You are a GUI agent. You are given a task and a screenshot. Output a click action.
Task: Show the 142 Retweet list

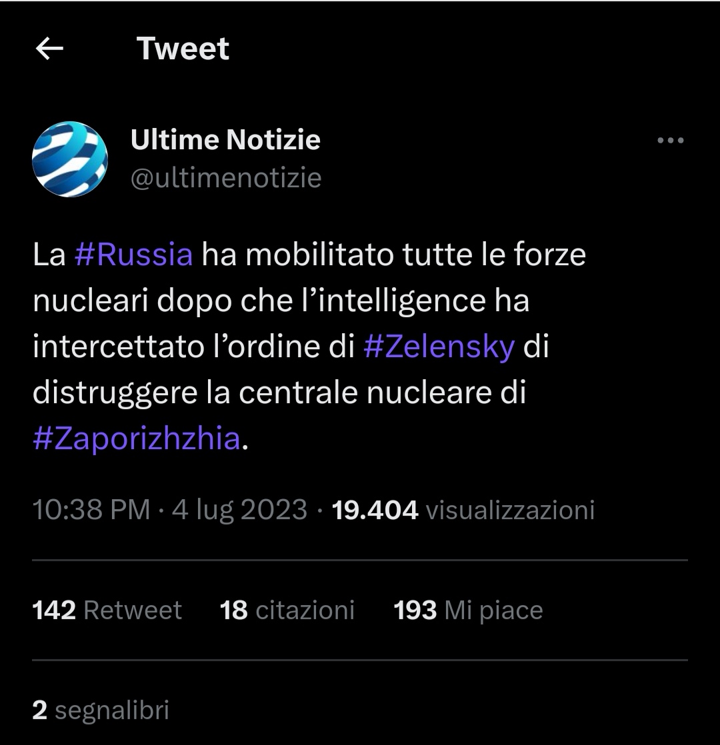tap(107, 610)
